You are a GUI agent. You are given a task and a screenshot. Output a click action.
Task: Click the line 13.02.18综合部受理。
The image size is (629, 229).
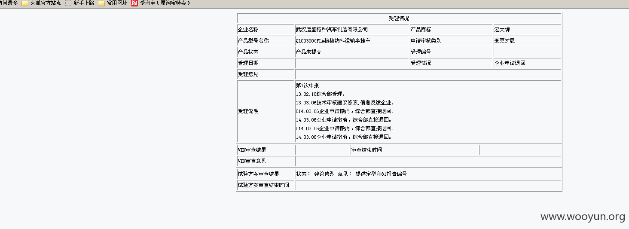tap(321, 94)
